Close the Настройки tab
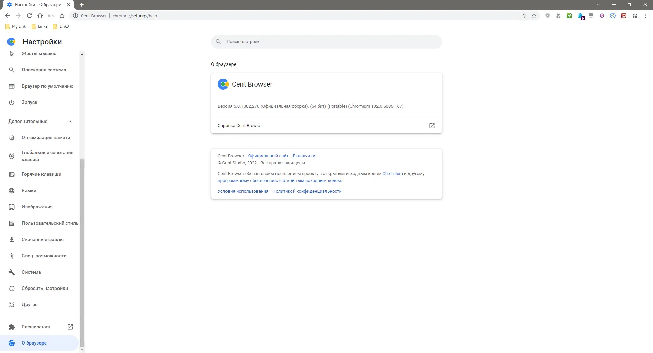Viewport: 653px width, 353px height. [69, 5]
